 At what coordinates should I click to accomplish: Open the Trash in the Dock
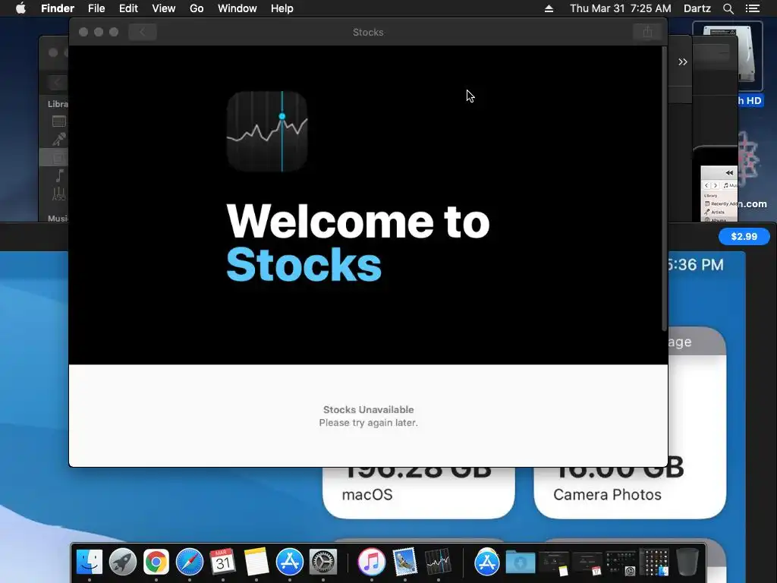(687, 562)
